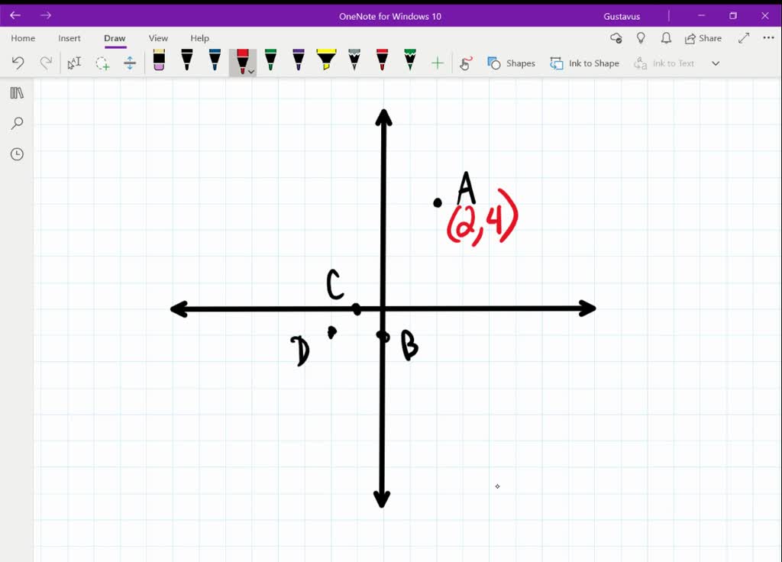782x562 pixels.
Task: Open notebook search in the sidebar
Action: 16,123
